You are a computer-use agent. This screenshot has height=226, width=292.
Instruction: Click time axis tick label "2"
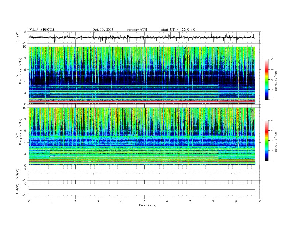point(75,201)
